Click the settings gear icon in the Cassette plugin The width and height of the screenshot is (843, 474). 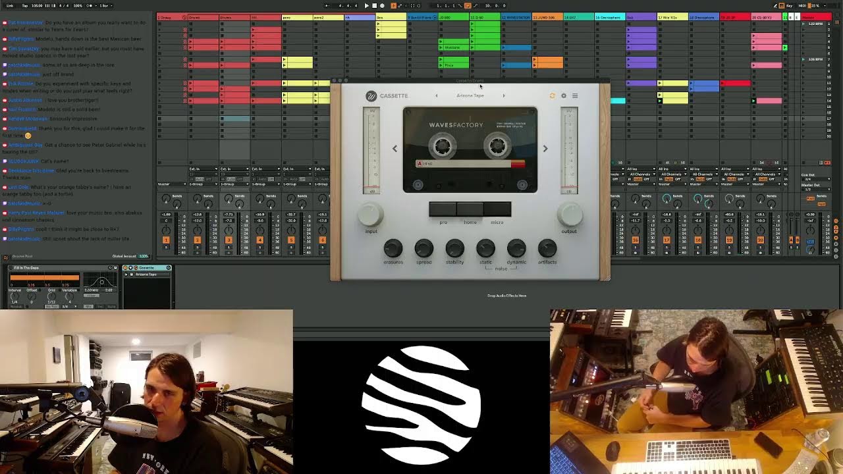click(x=564, y=96)
